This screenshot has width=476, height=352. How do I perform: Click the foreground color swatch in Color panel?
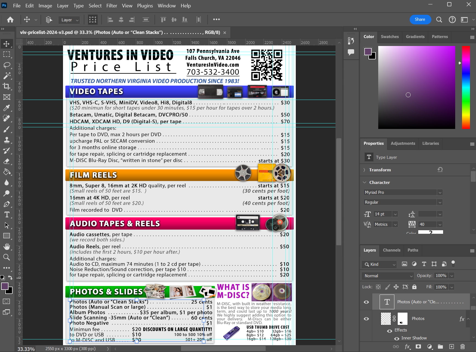pos(368,51)
